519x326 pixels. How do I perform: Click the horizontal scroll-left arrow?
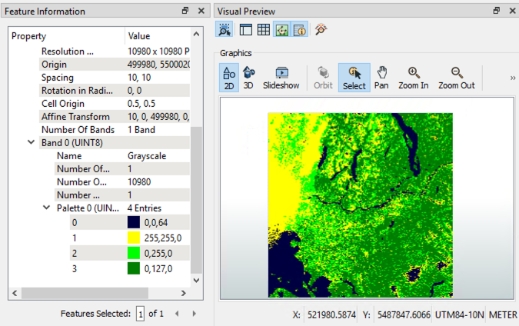coord(15,293)
